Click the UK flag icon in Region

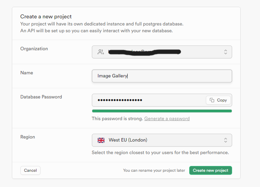point(101,140)
